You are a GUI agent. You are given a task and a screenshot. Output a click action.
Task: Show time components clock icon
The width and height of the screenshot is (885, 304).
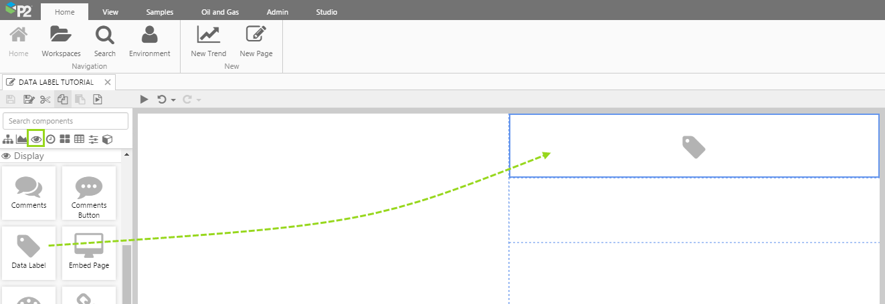point(50,139)
